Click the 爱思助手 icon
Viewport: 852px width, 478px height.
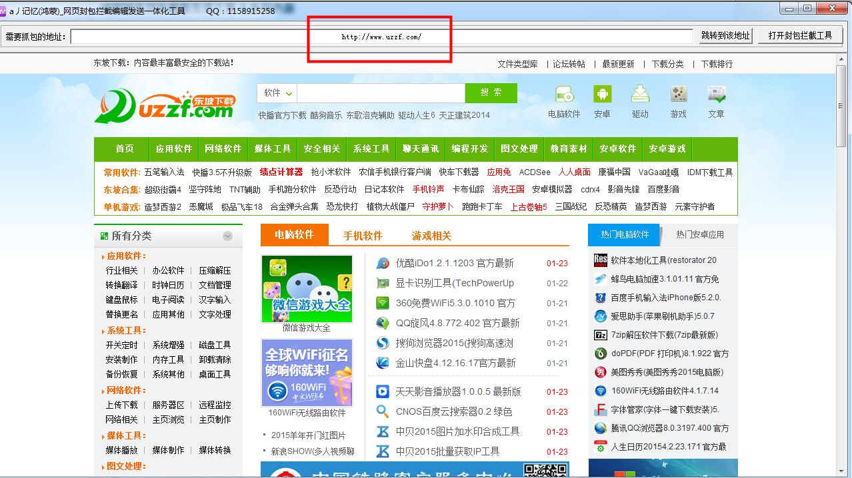click(601, 316)
